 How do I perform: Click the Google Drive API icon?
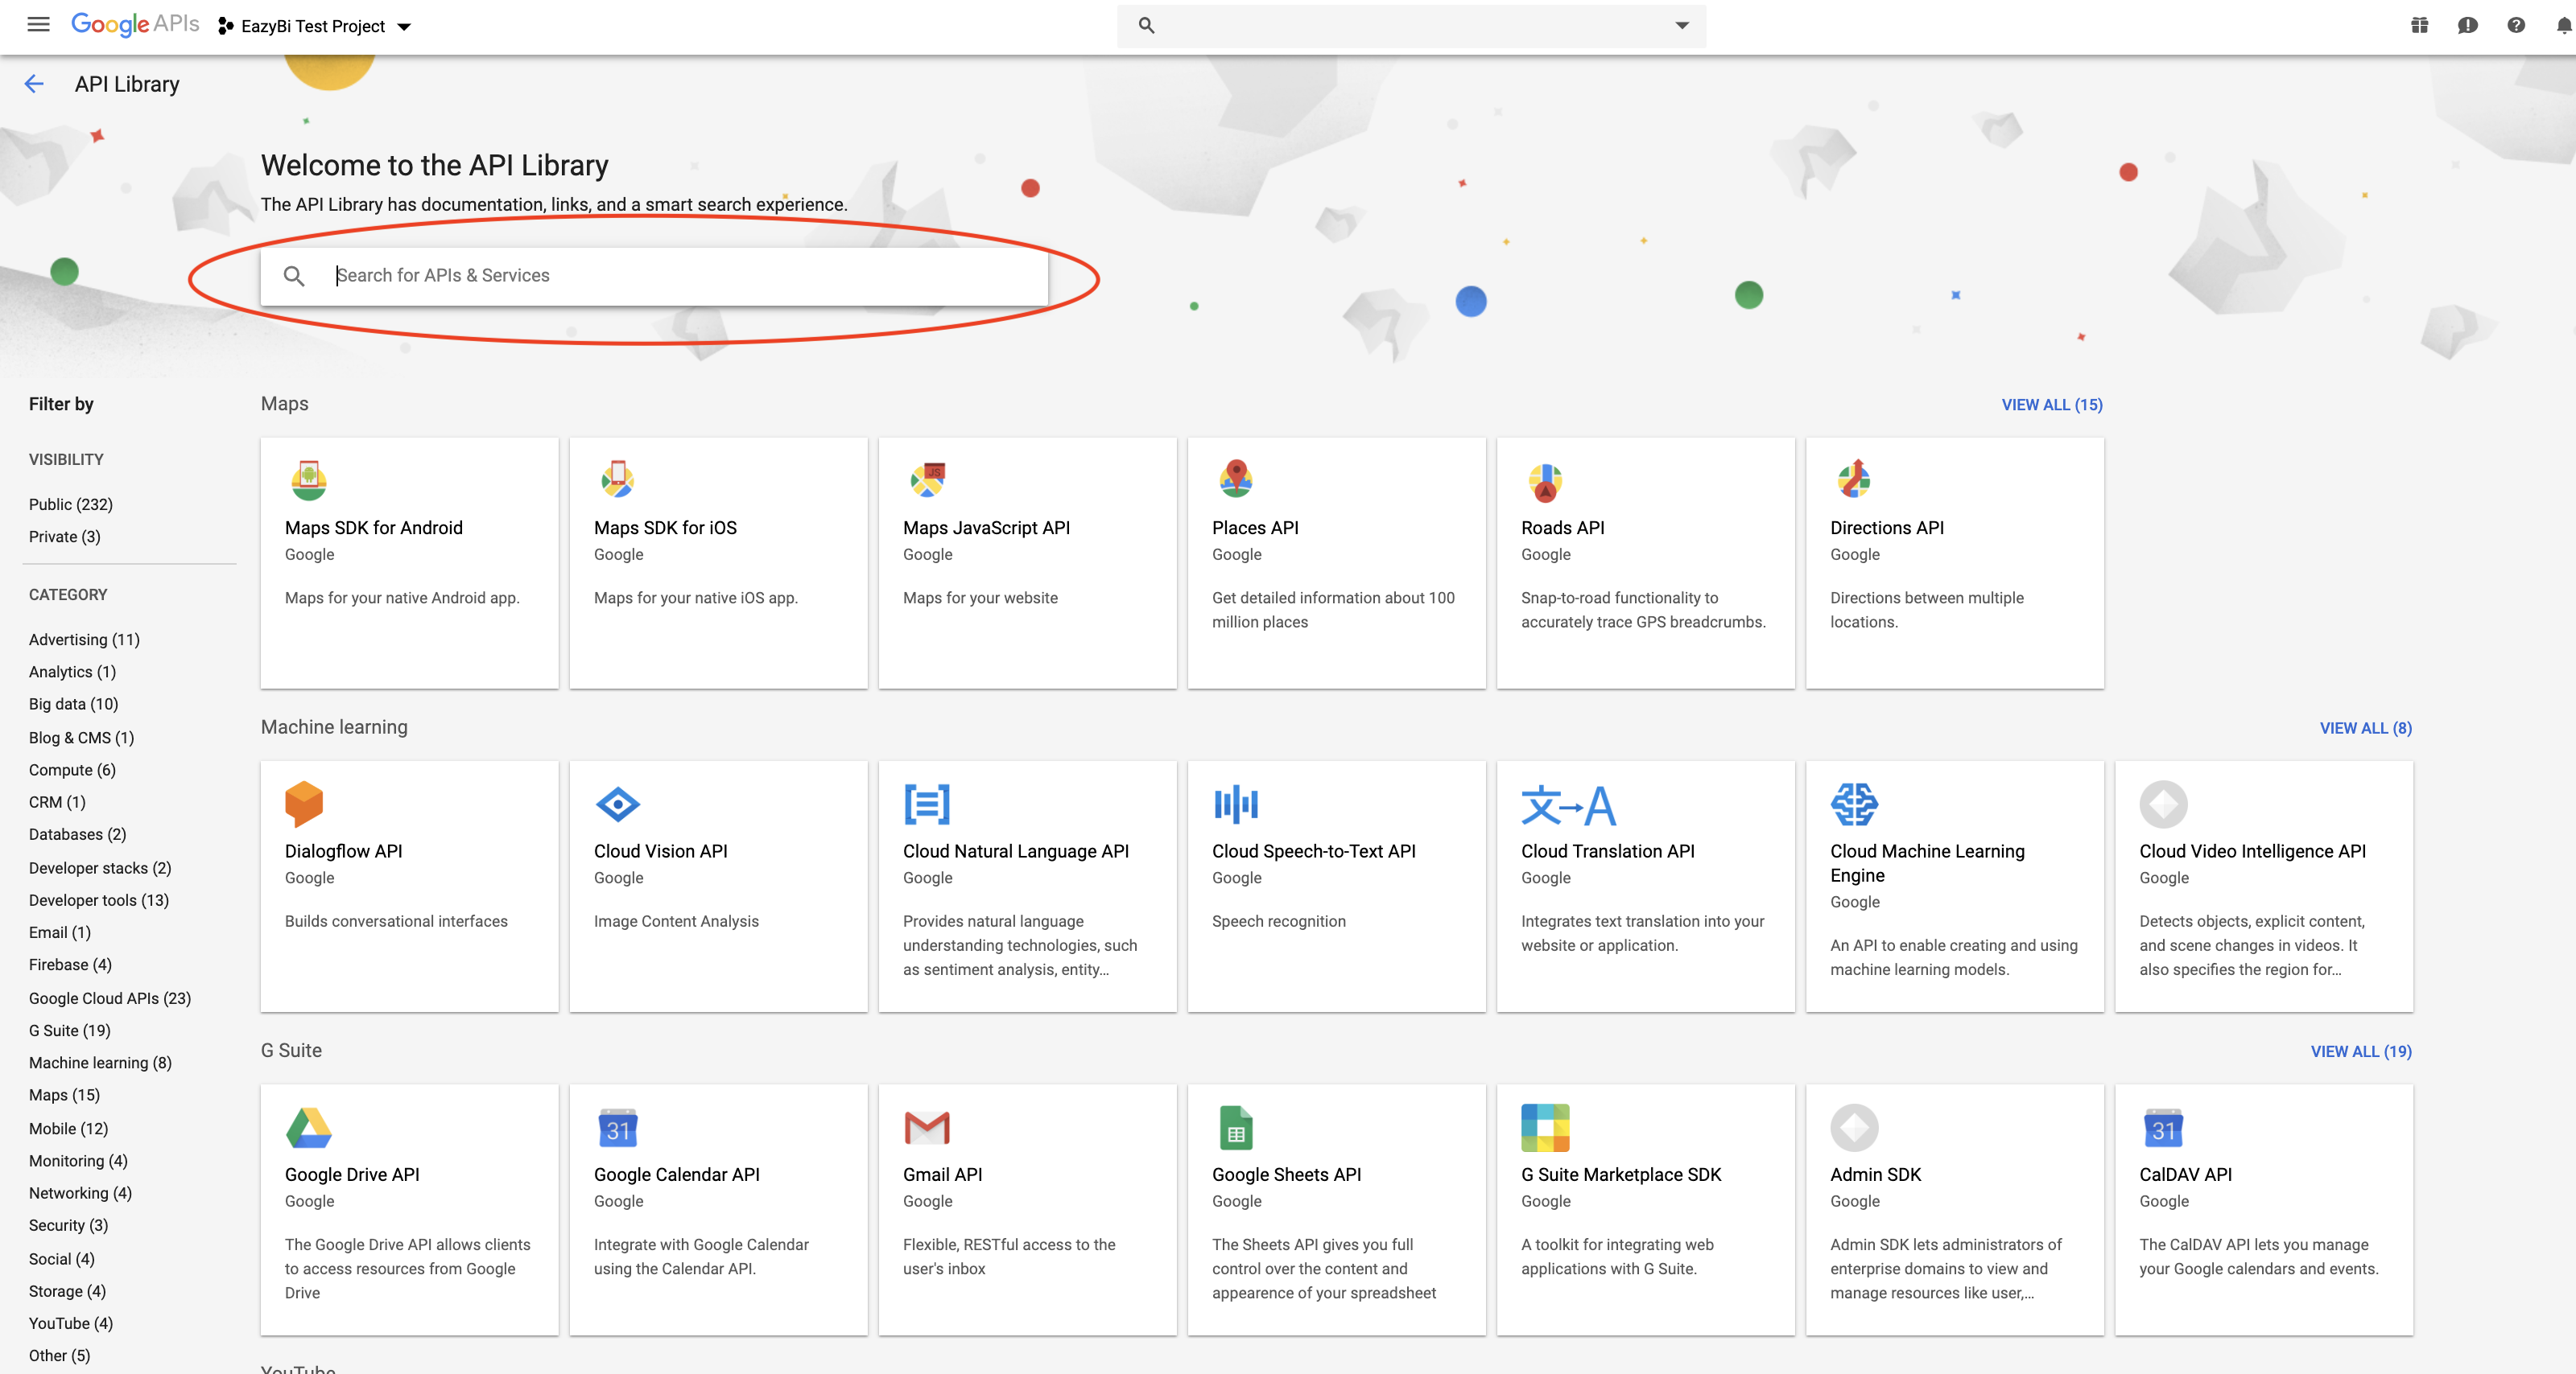point(308,1128)
